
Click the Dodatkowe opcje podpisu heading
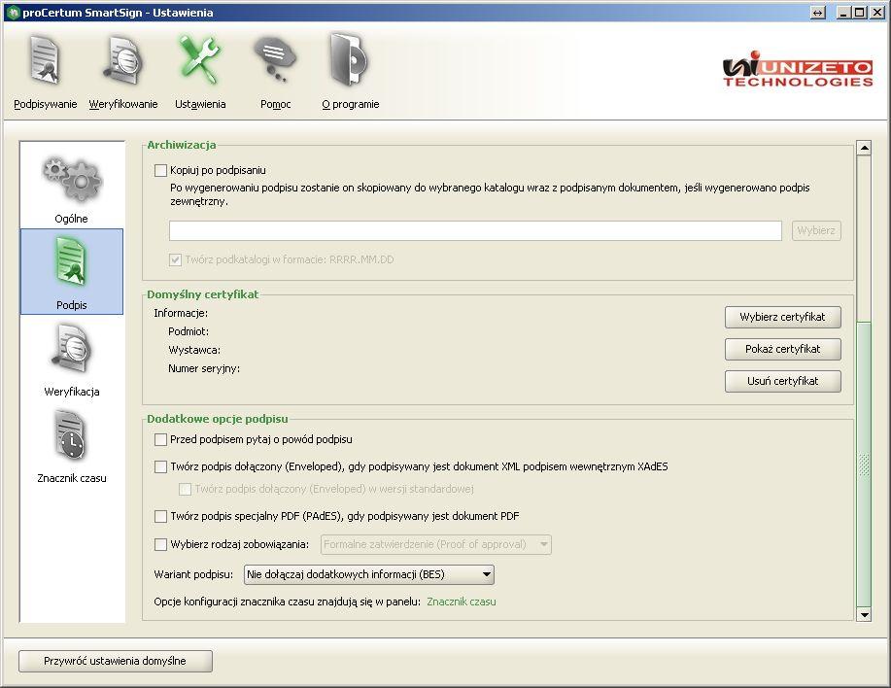click(x=217, y=419)
